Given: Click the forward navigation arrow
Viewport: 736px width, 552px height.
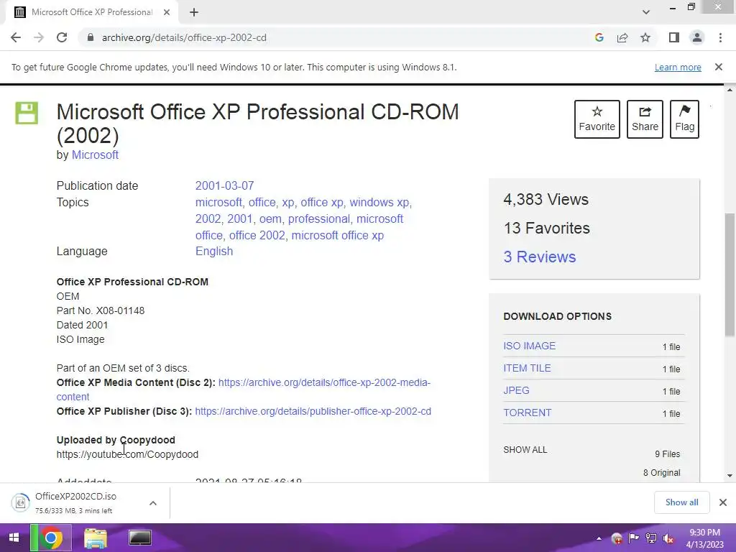Looking at the screenshot, I should [x=39, y=37].
